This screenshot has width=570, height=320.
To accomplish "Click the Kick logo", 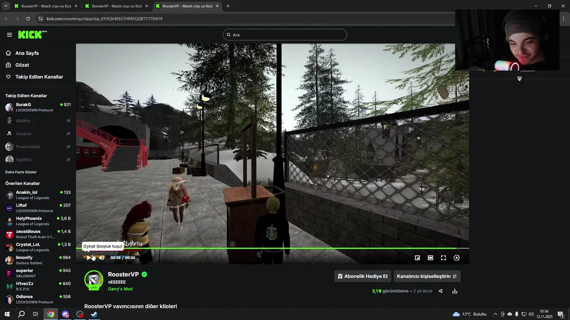I will click(32, 35).
